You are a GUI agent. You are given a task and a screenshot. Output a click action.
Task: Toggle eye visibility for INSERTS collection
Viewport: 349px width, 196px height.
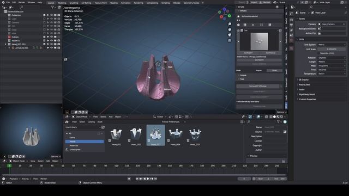[52, 41]
